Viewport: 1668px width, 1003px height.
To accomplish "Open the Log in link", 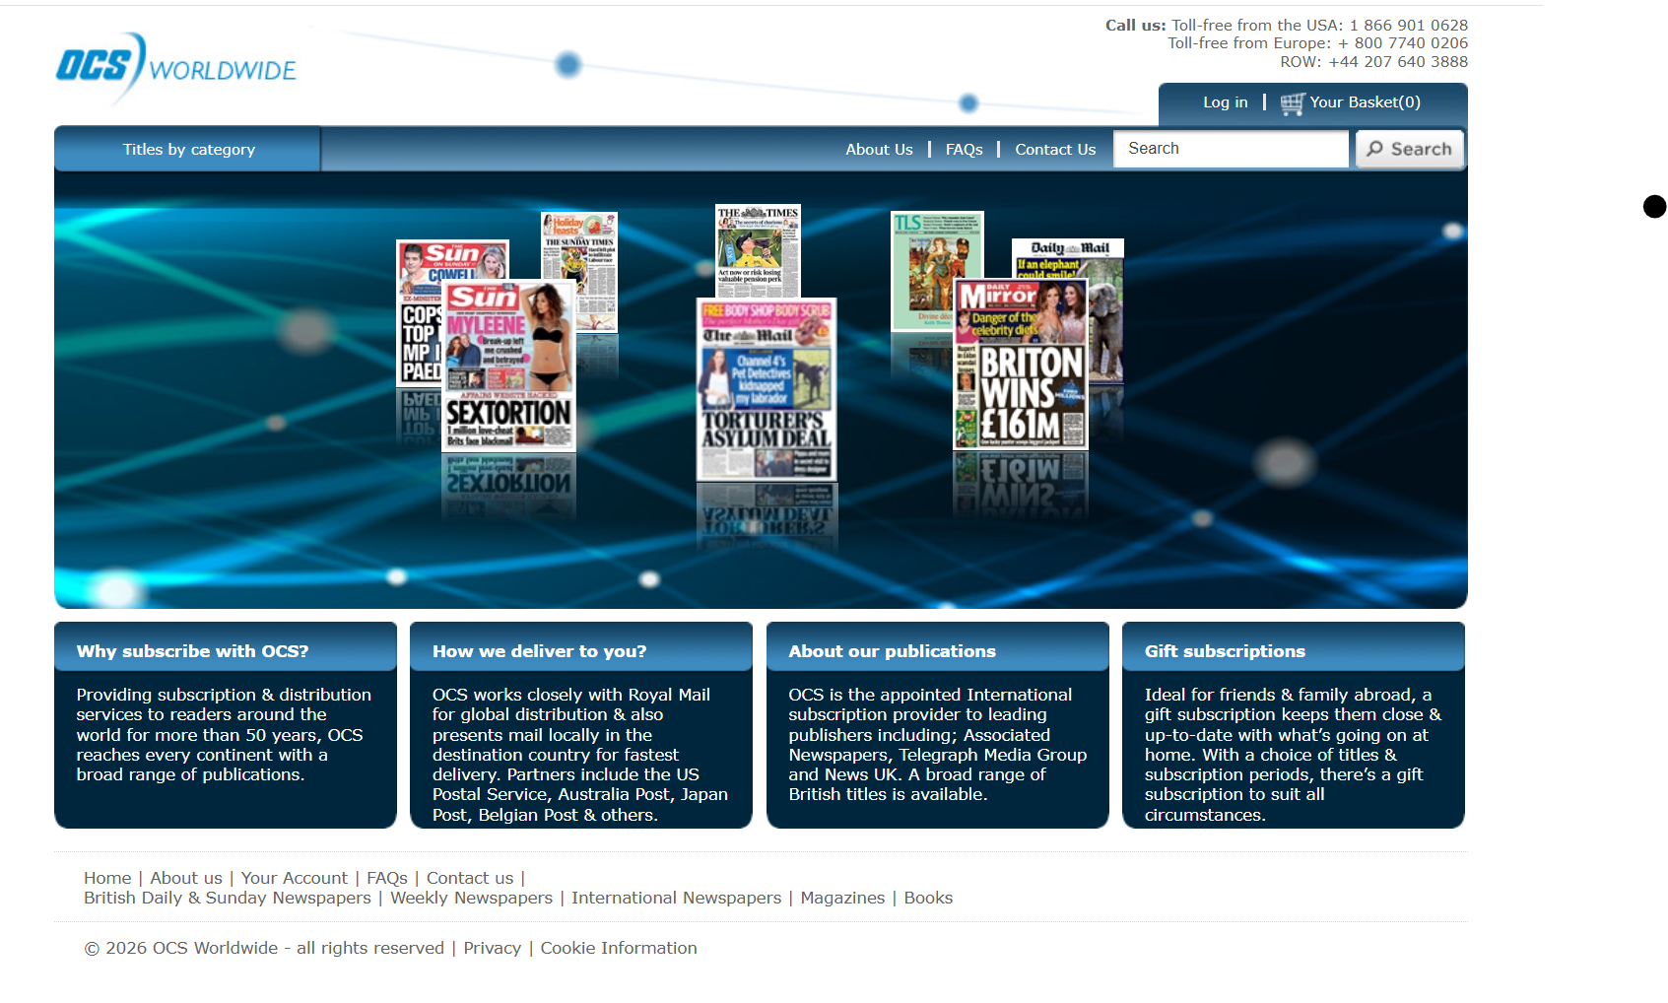I will (1225, 102).
